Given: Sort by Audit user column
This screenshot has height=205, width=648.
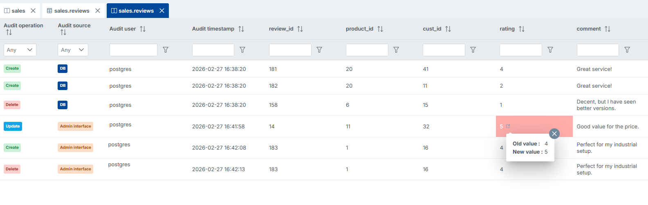Looking at the screenshot, I should click(x=143, y=29).
